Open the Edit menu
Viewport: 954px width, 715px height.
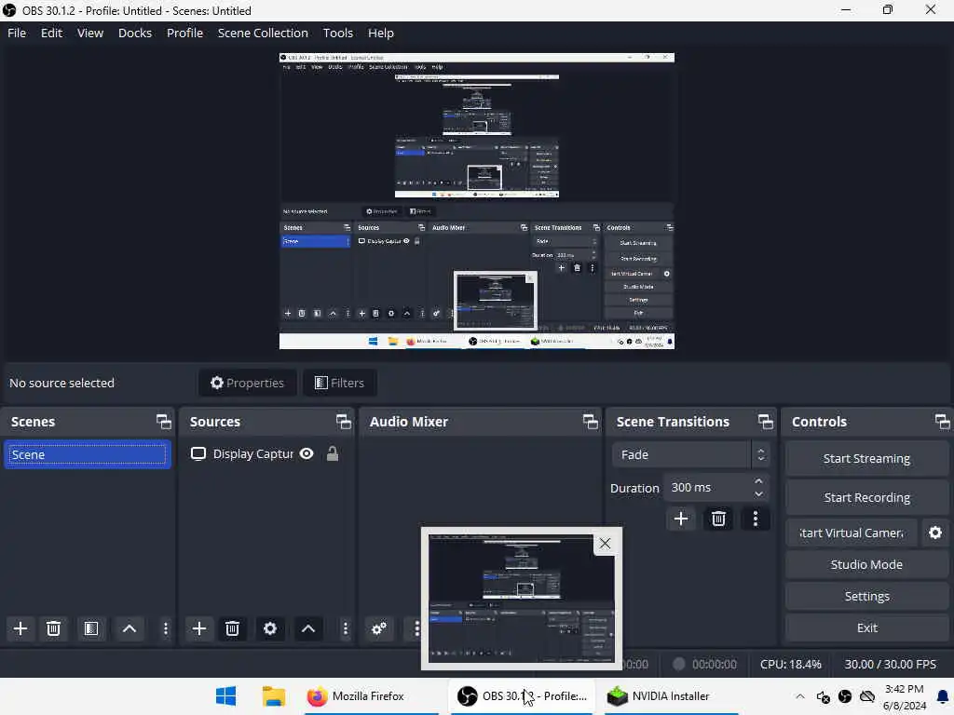(52, 33)
